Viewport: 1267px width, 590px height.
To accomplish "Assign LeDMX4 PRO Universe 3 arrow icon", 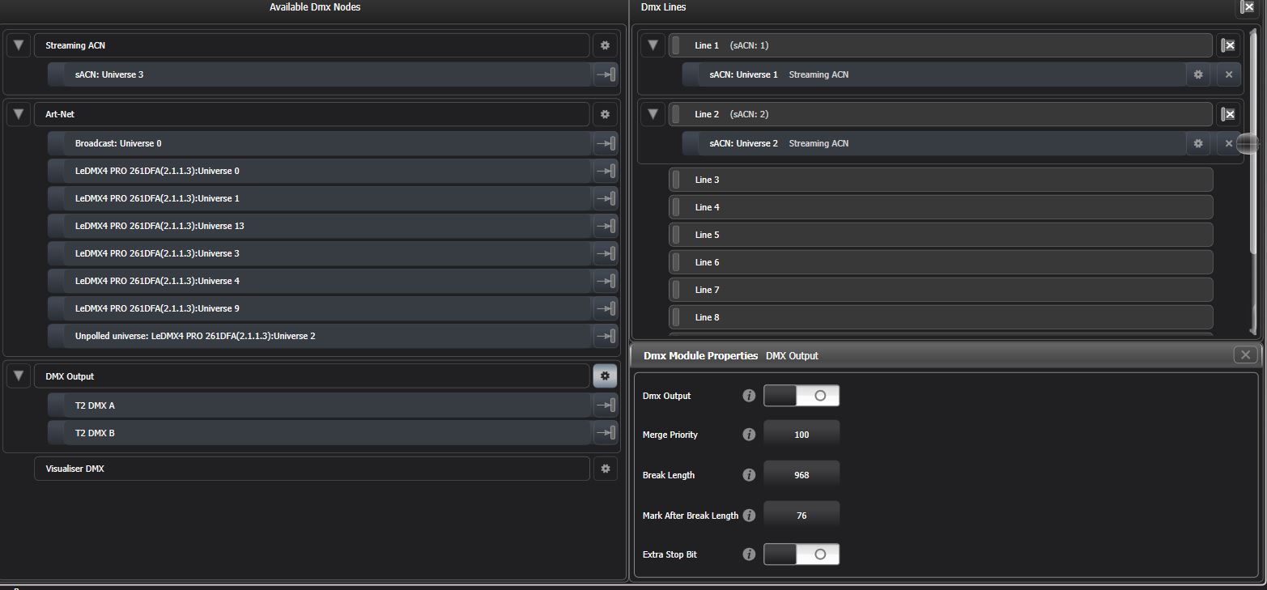I will (x=606, y=253).
